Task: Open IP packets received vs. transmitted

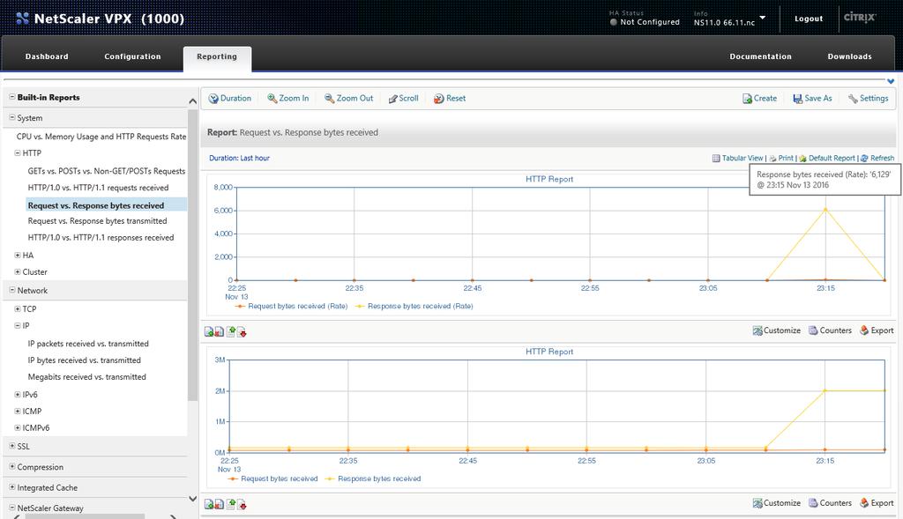Action: 88,344
